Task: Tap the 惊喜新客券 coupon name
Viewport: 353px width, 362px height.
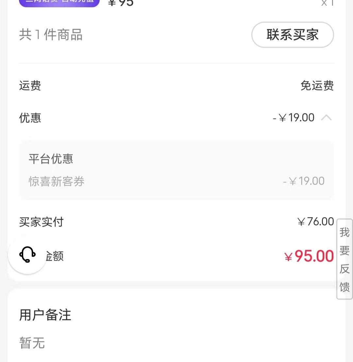Action: click(x=57, y=181)
